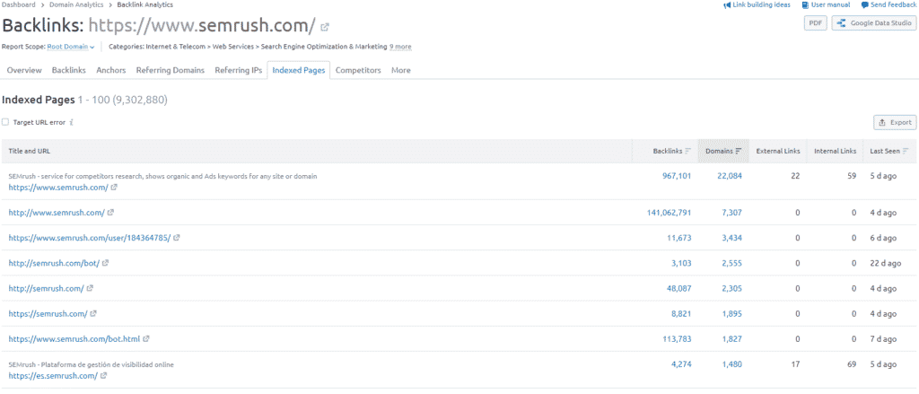
Task: Switch to the Referring Domains tab
Action: tap(170, 70)
